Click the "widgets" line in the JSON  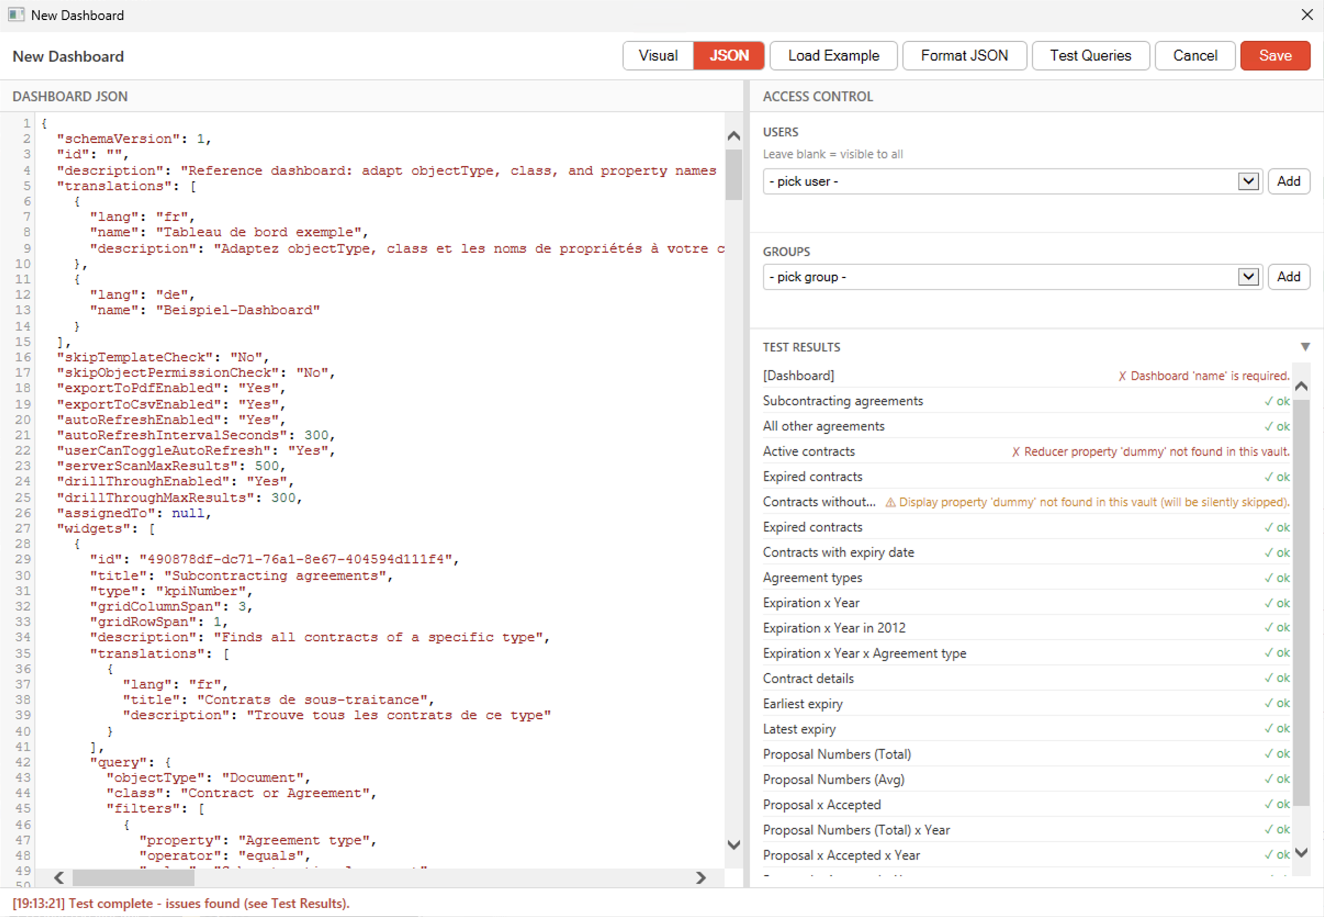point(106,529)
